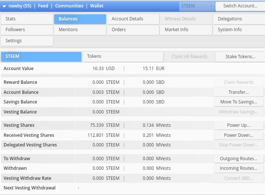The width and height of the screenshot is (265, 195).
Task: Open the Account Details tab
Action: (x=133, y=19)
